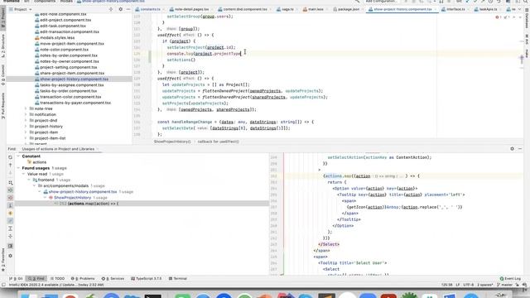Click the 2 spaces indent status entry
This screenshot has width=530, height=298.
click(x=485, y=285)
